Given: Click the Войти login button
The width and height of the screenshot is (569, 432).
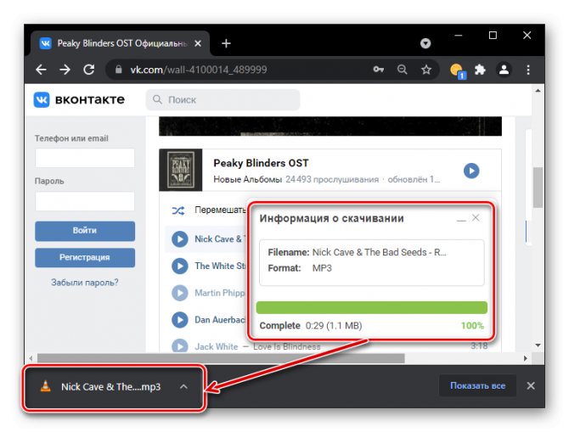Looking at the screenshot, I should pyautogui.click(x=85, y=231).
